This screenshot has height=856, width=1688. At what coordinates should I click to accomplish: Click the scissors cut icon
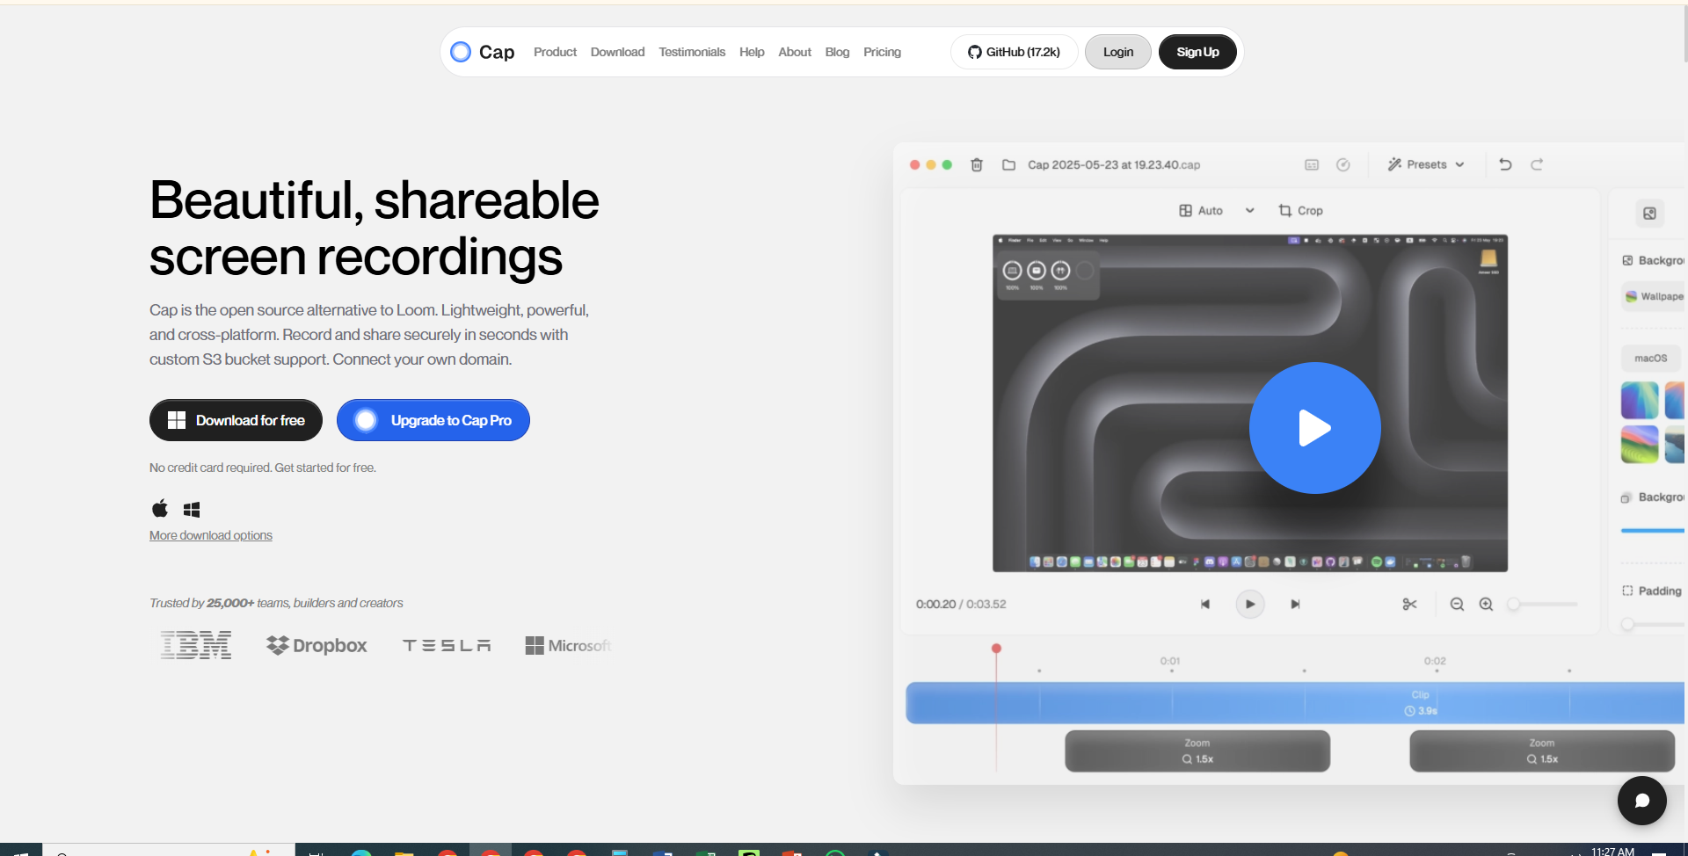click(x=1409, y=604)
